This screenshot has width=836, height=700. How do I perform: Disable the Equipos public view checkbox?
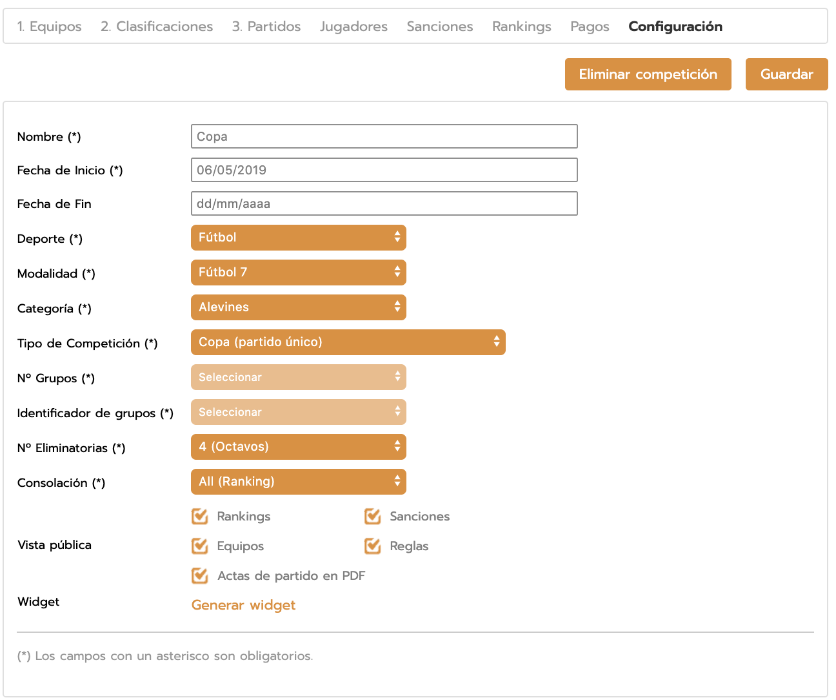[200, 546]
